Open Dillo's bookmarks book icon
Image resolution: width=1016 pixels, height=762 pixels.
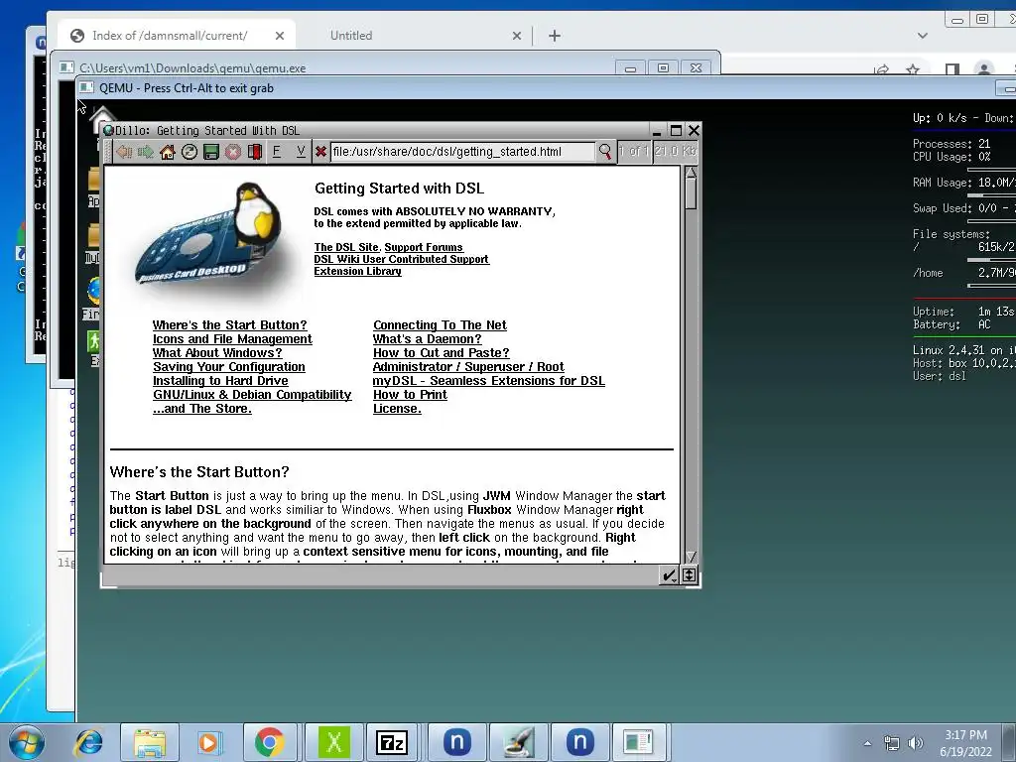[x=255, y=152]
